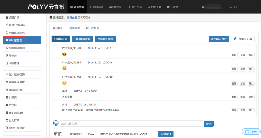Open 相关下载 in top navigation
Screen dimensions: 261x138
154,7
